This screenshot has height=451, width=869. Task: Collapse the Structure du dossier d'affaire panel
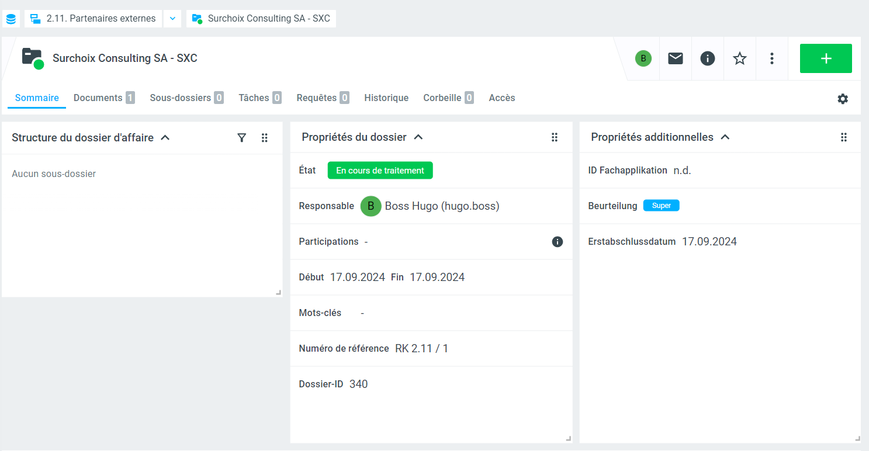[165, 138]
